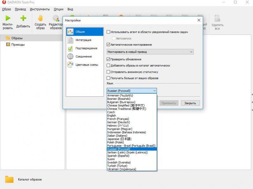Open Создать образ hand icon
The image size is (253, 189).
40,18
